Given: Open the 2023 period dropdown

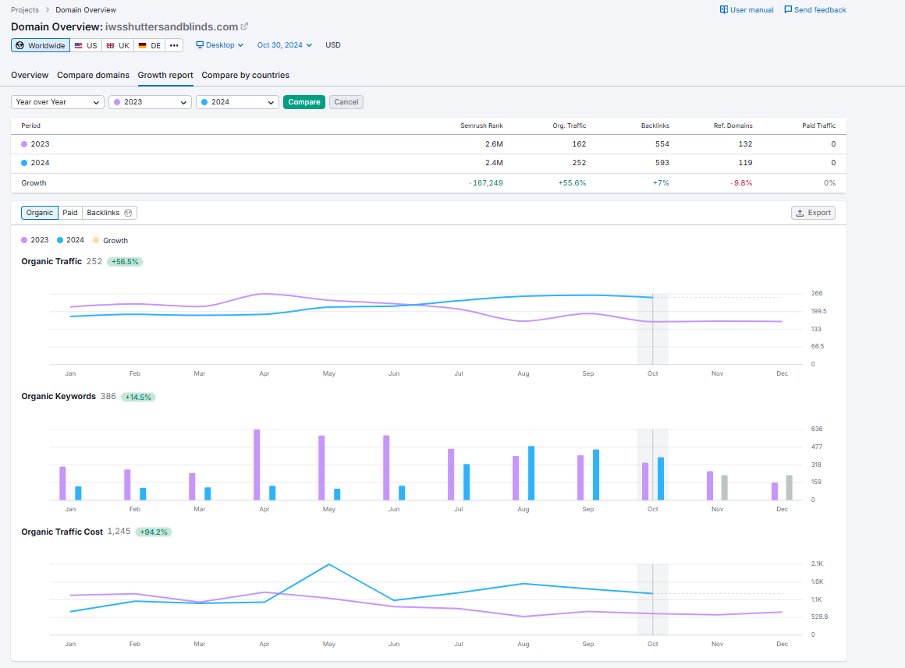Looking at the screenshot, I should coord(150,102).
